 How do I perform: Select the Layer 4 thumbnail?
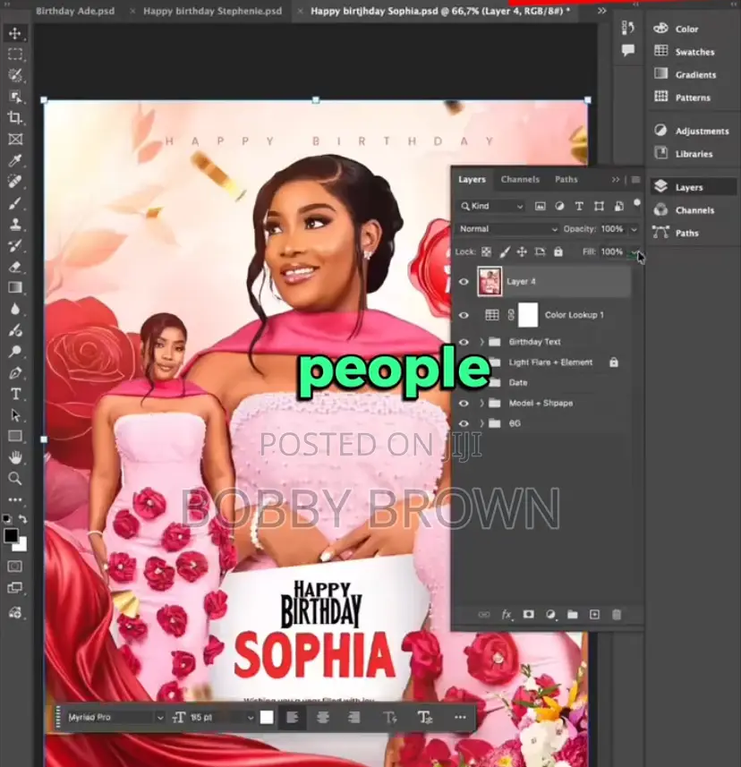click(490, 281)
